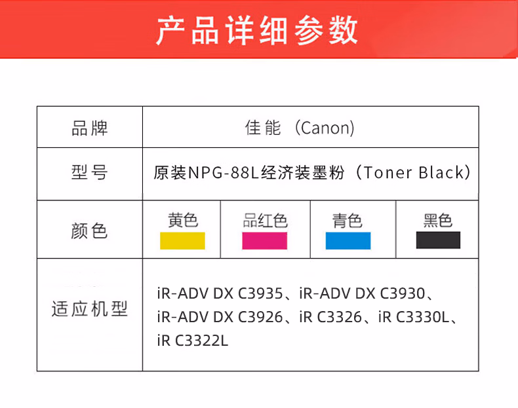Click the 产品详细参数 header title
518x408 pixels.
point(258,30)
